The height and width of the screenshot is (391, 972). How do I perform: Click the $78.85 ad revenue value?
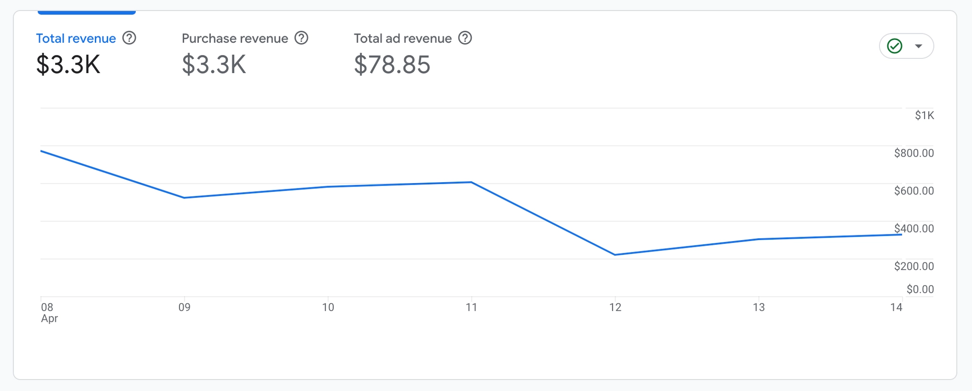[x=392, y=65]
